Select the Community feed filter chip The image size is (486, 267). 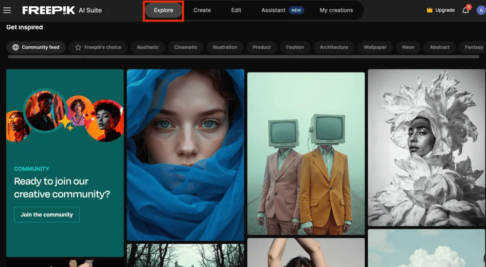click(36, 47)
